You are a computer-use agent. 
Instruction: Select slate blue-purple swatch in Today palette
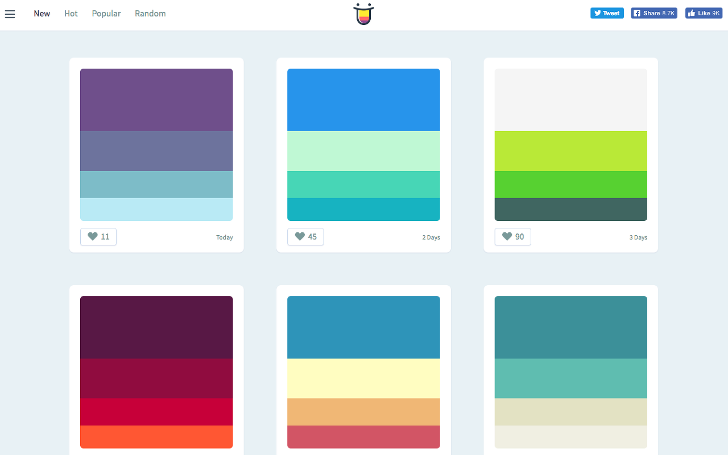[156, 151]
